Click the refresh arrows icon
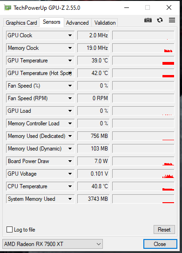Image resolution: width=182 pixels, height=253 pixels. click(x=160, y=20)
